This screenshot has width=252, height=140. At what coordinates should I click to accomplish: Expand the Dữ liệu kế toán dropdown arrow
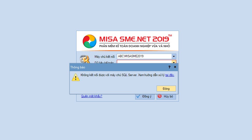point(174,62)
